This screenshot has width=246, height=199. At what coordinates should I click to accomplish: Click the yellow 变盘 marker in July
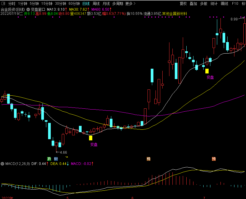[207, 71]
